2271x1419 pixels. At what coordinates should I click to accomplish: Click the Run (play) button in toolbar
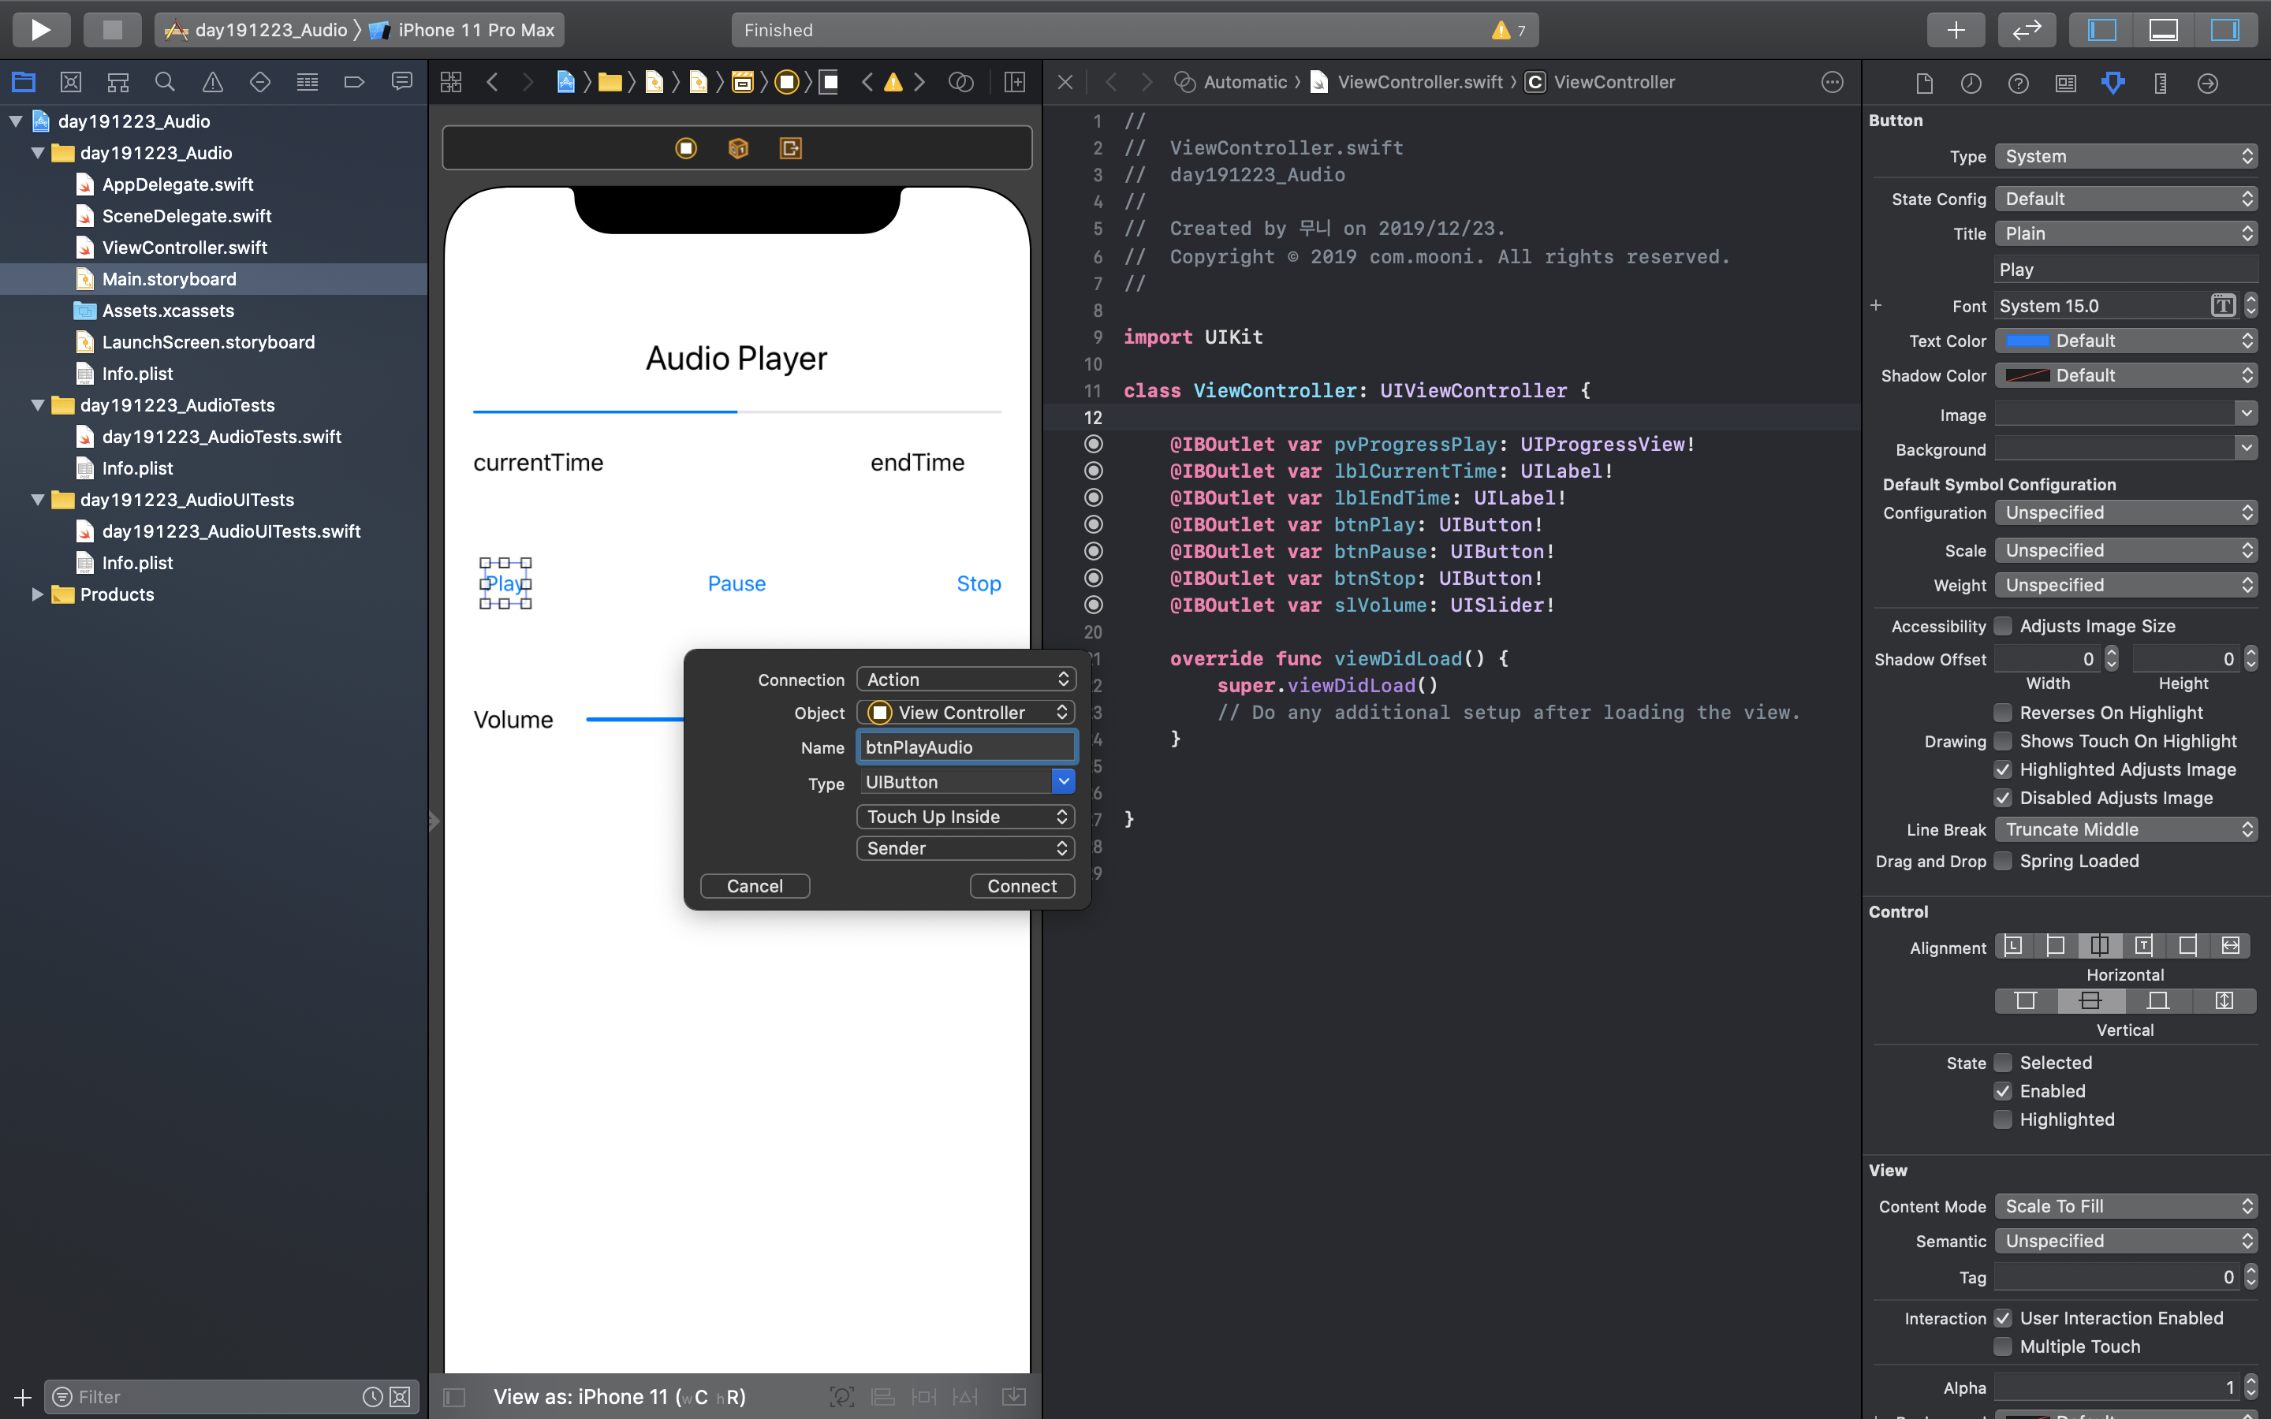pyautogui.click(x=40, y=29)
